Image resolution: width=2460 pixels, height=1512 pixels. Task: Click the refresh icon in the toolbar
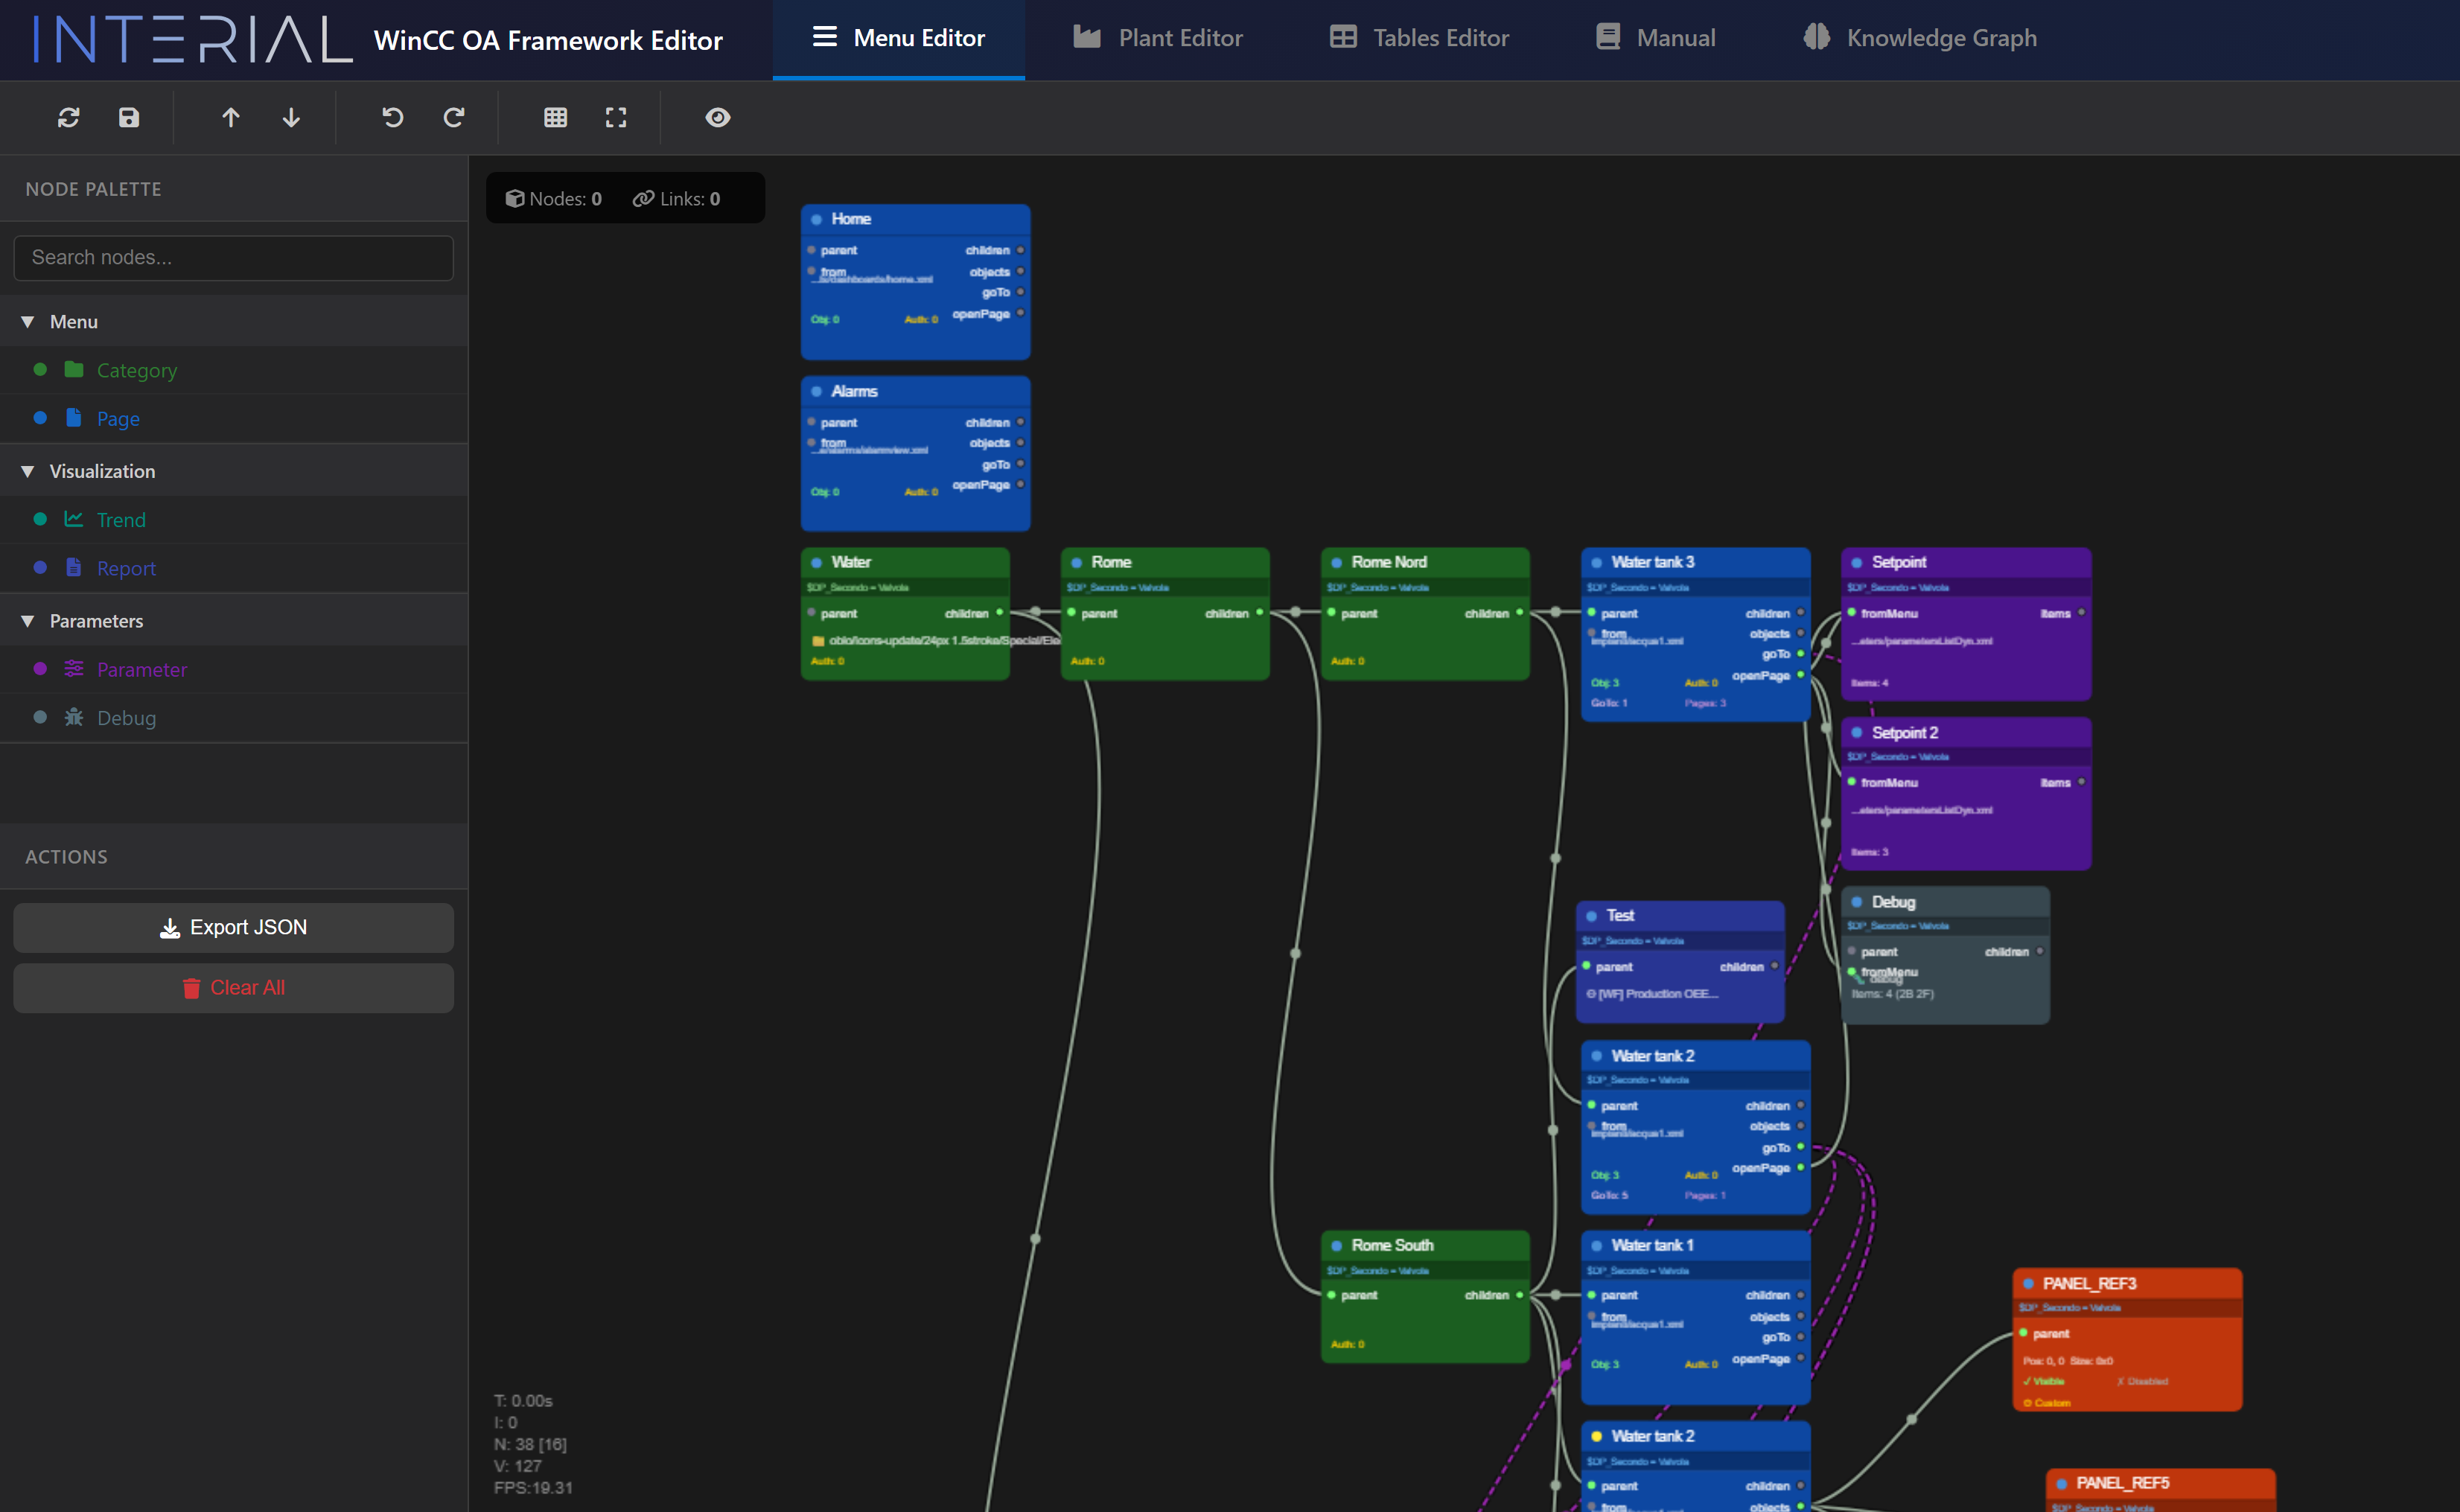[68, 117]
